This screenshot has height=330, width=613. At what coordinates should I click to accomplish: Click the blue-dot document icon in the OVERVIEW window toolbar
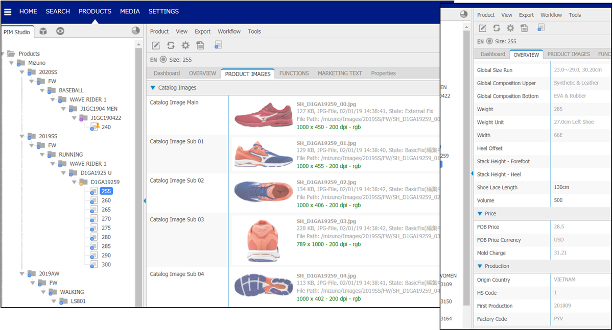point(541,28)
